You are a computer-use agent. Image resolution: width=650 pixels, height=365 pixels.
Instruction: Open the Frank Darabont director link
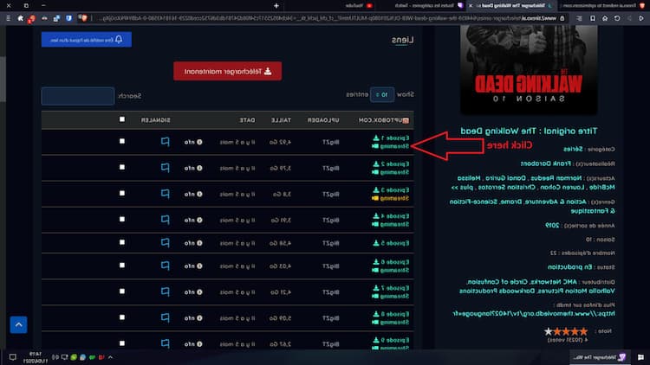pyautogui.click(x=545, y=163)
